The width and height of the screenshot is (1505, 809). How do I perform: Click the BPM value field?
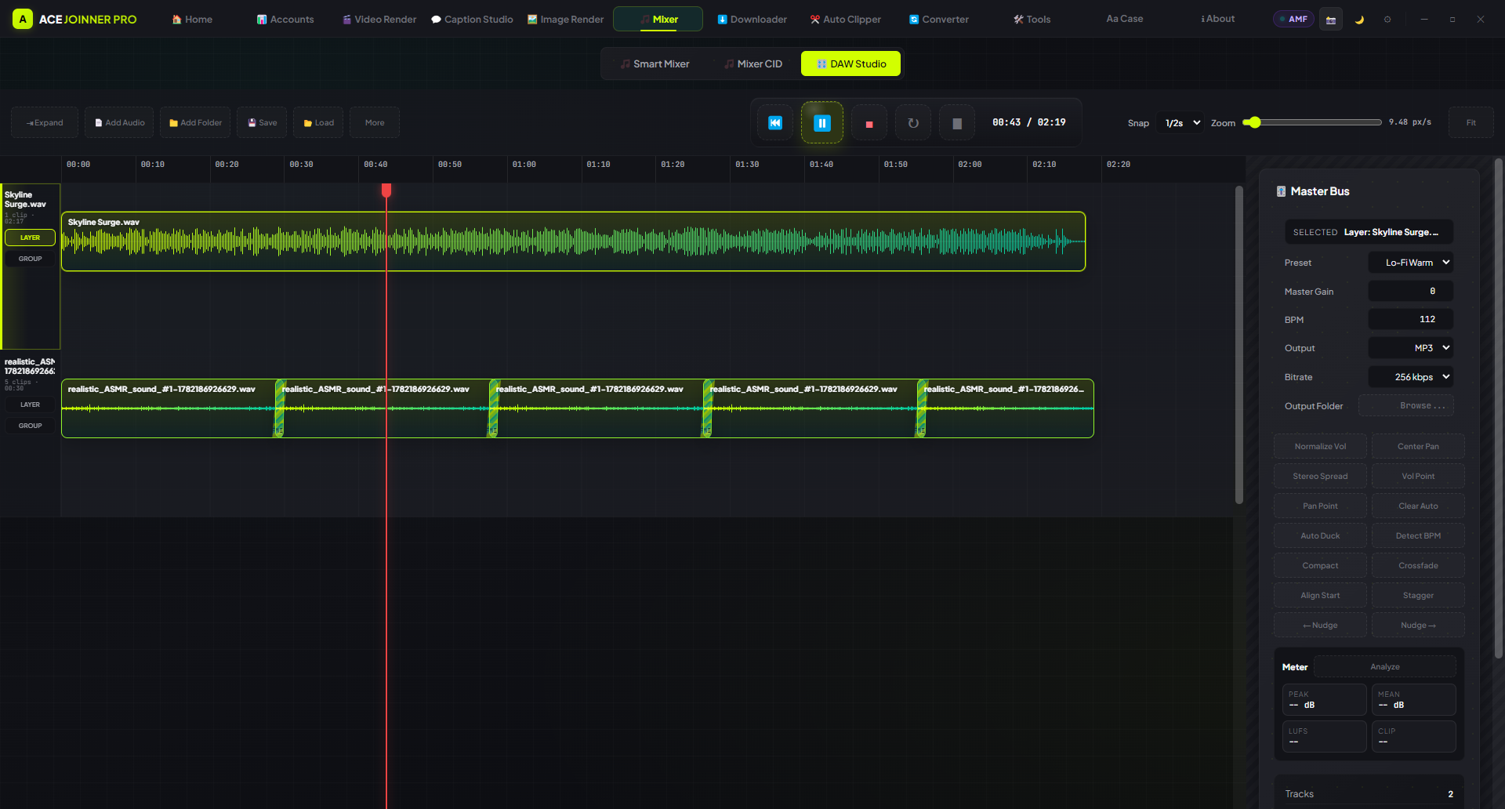[x=1411, y=319]
